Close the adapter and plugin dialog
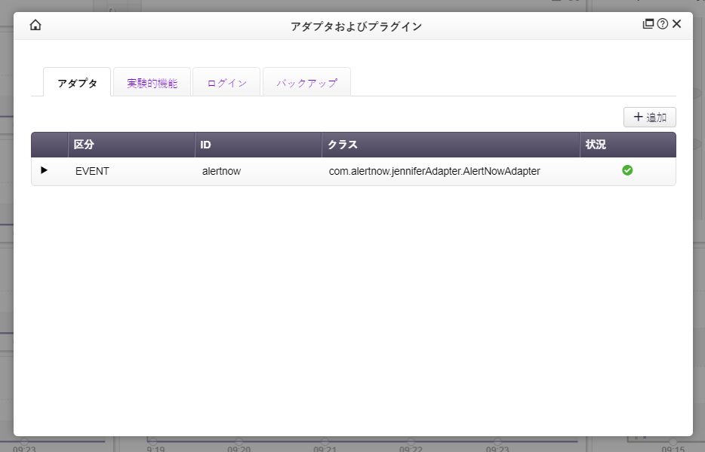 (x=676, y=24)
